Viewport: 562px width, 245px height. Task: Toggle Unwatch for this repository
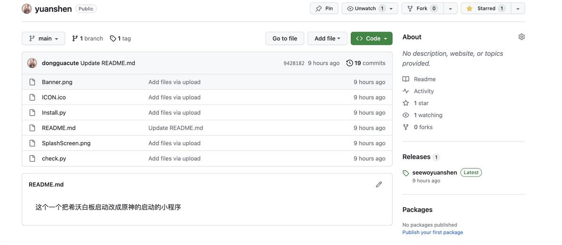366,8
